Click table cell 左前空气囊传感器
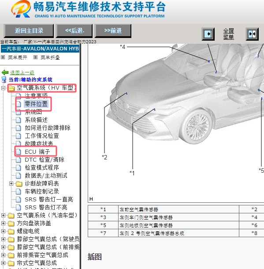This screenshot has width=264, height=269. 178,209
